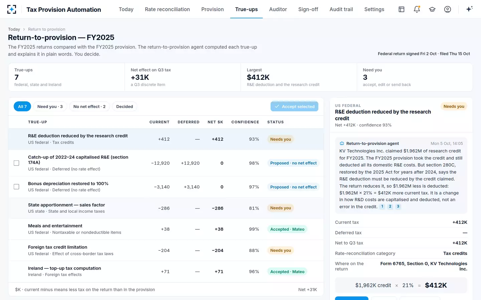The width and height of the screenshot is (481, 300).
Task: Filter by Need you · 3
Action: (50, 107)
